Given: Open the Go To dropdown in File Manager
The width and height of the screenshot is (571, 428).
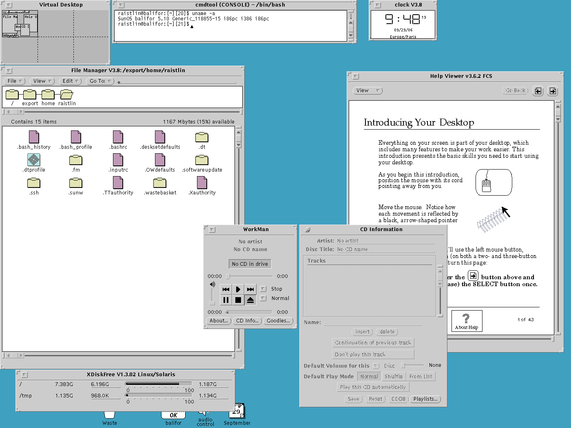Looking at the screenshot, I should [100, 81].
